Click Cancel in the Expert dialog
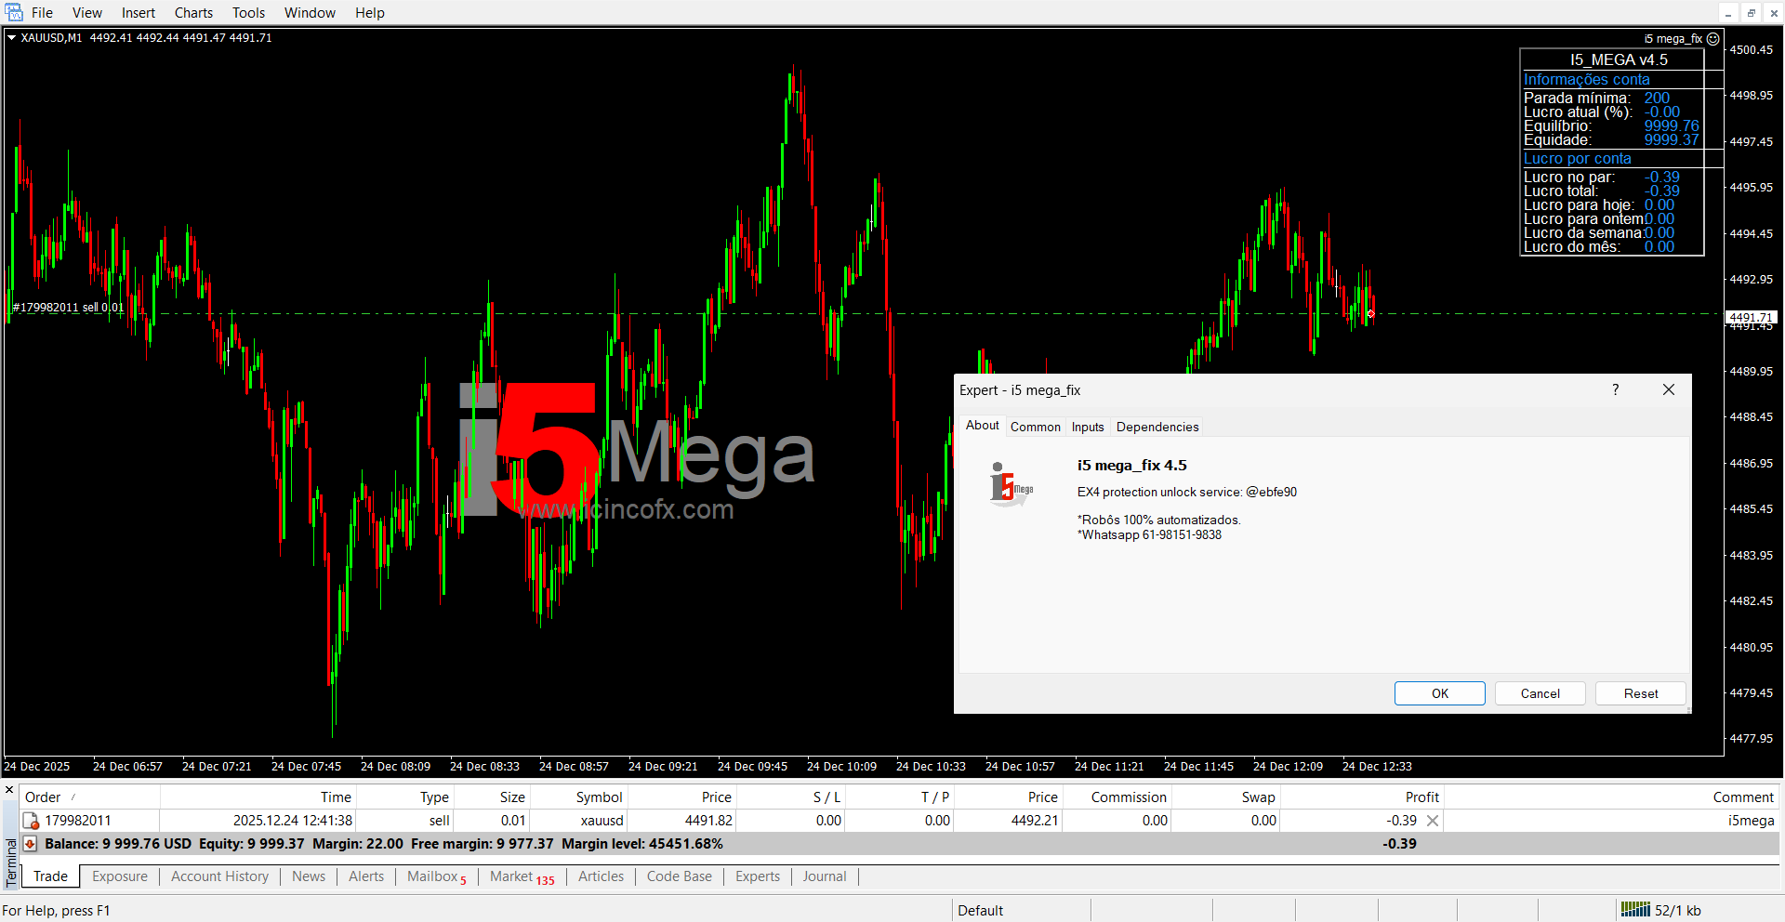 1540,693
